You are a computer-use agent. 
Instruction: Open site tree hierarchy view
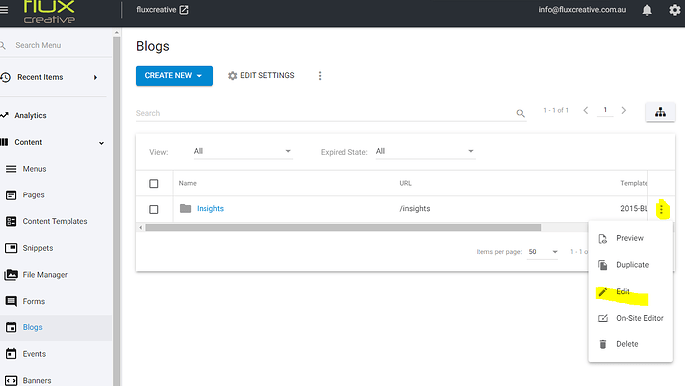660,112
